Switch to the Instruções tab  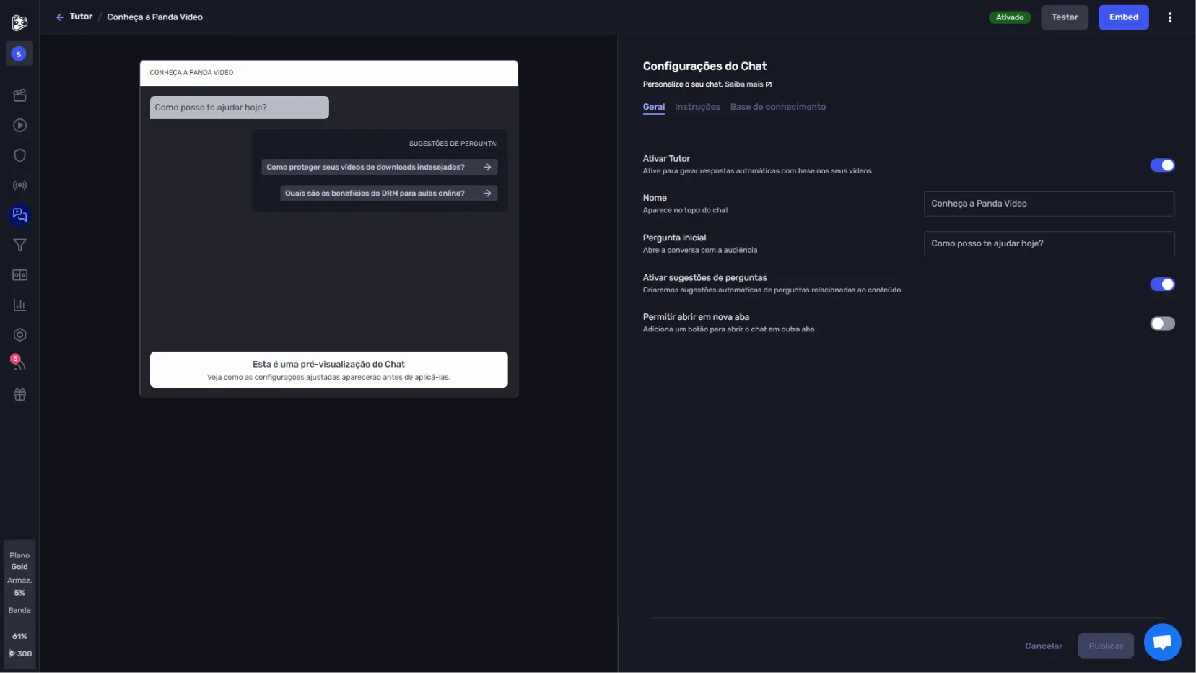coord(697,107)
